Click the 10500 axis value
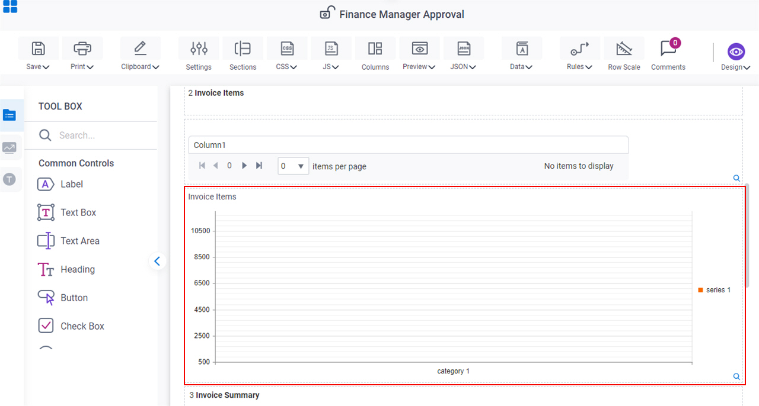 pos(200,231)
